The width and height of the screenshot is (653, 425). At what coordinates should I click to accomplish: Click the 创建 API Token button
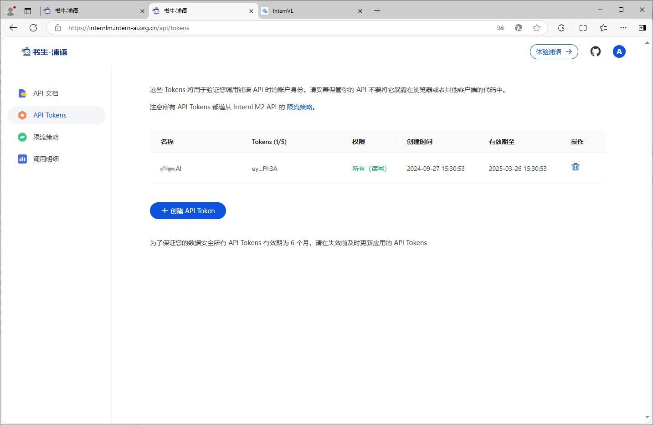pos(188,210)
